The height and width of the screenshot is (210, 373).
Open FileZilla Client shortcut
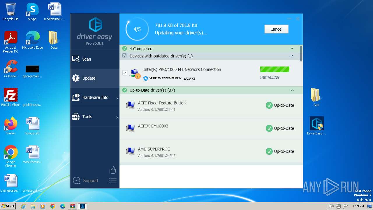click(x=10, y=97)
